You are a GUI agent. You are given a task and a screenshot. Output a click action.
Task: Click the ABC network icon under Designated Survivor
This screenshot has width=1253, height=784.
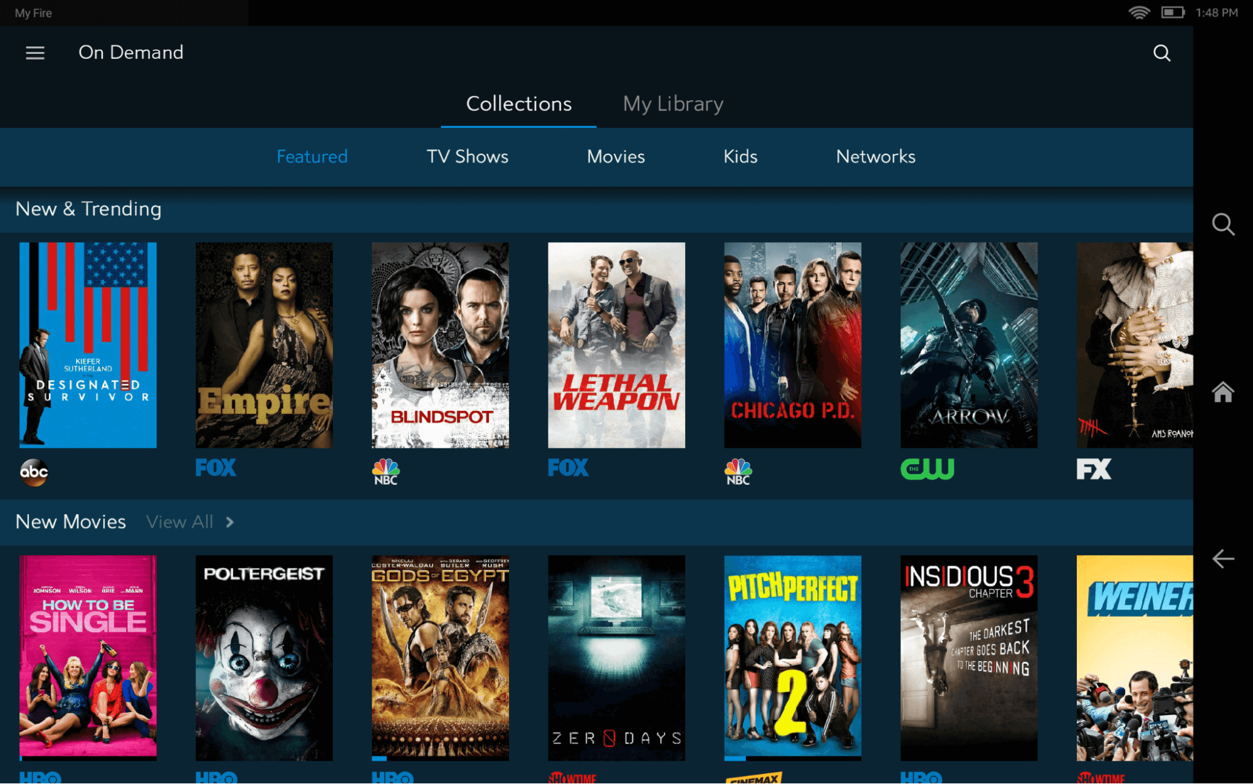[x=33, y=470]
